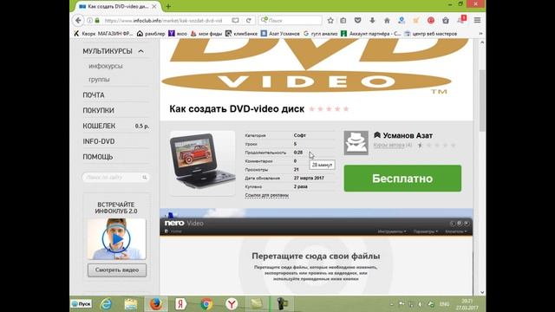Click the blue person extension icon
This screenshot has width=555, height=312.
coord(402,21)
